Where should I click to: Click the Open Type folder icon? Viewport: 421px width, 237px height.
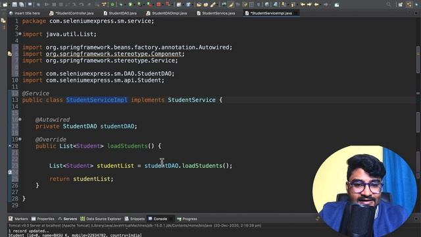(x=199, y=5)
